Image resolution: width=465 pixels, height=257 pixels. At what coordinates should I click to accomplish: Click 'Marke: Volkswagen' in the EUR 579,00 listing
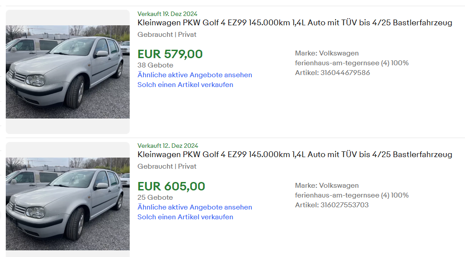click(x=326, y=53)
